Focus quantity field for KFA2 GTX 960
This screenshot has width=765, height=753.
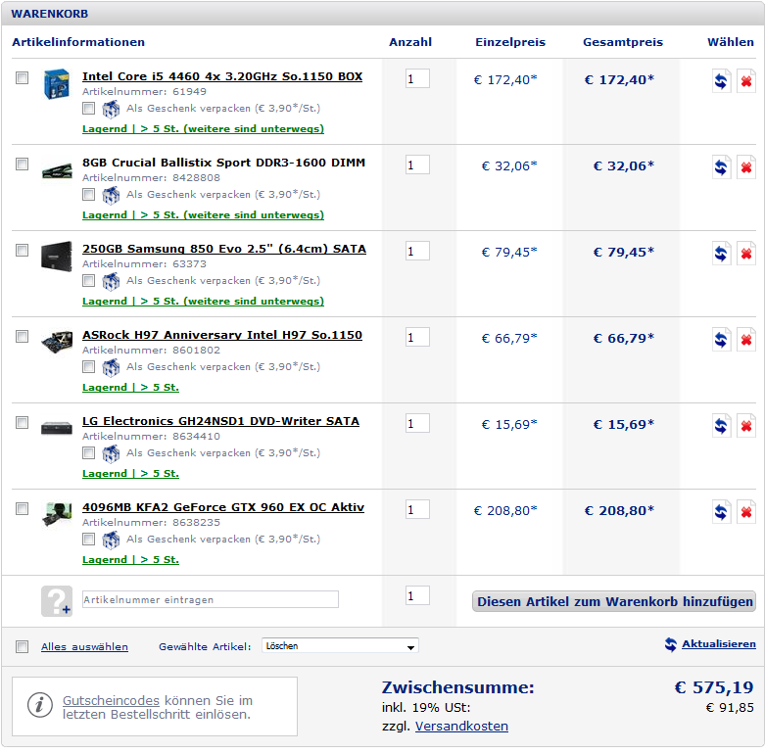pyautogui.click(x=417, y=509)
